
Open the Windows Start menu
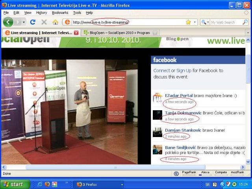tap(15, 184)
